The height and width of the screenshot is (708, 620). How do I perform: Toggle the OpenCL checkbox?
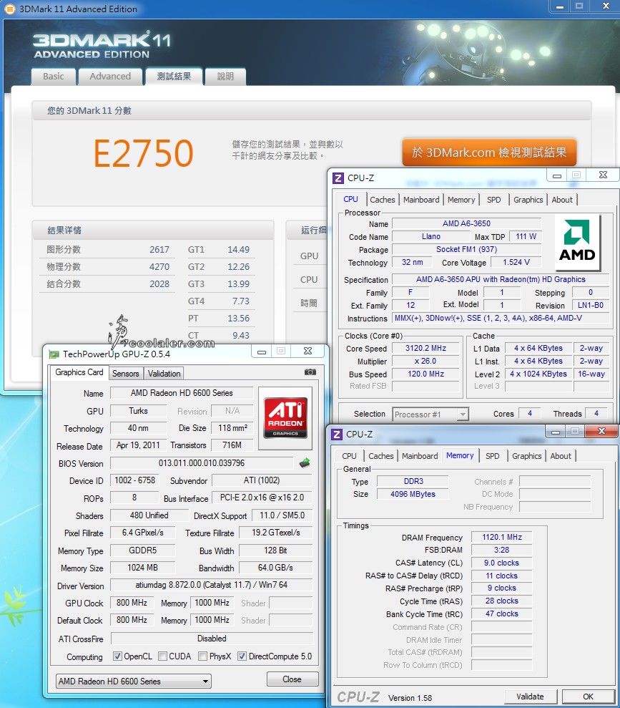click(x=117, y=656)
